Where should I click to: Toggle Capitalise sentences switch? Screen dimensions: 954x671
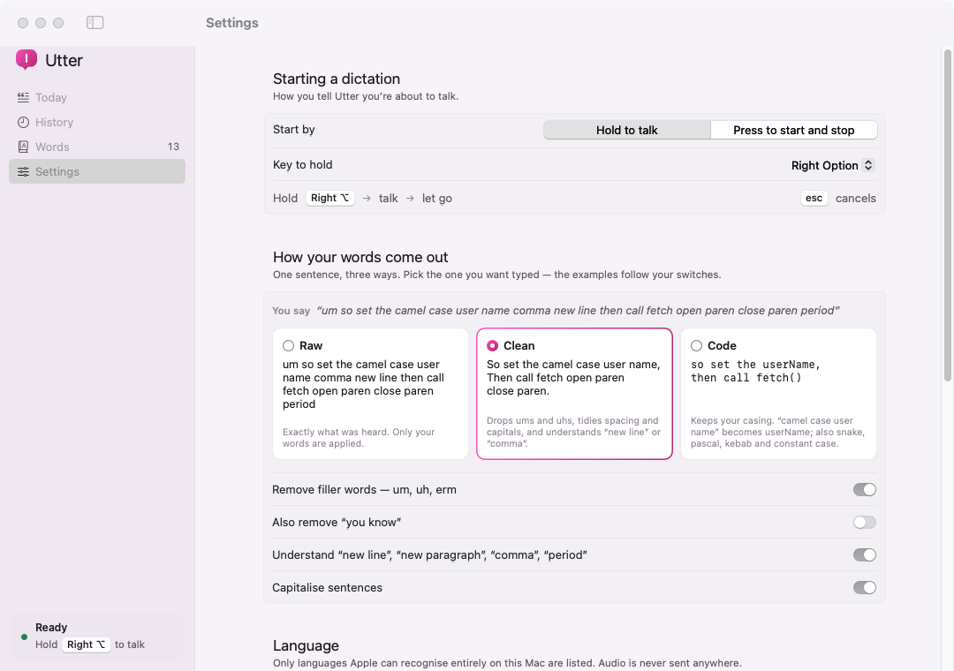click(x=864, y=588)
